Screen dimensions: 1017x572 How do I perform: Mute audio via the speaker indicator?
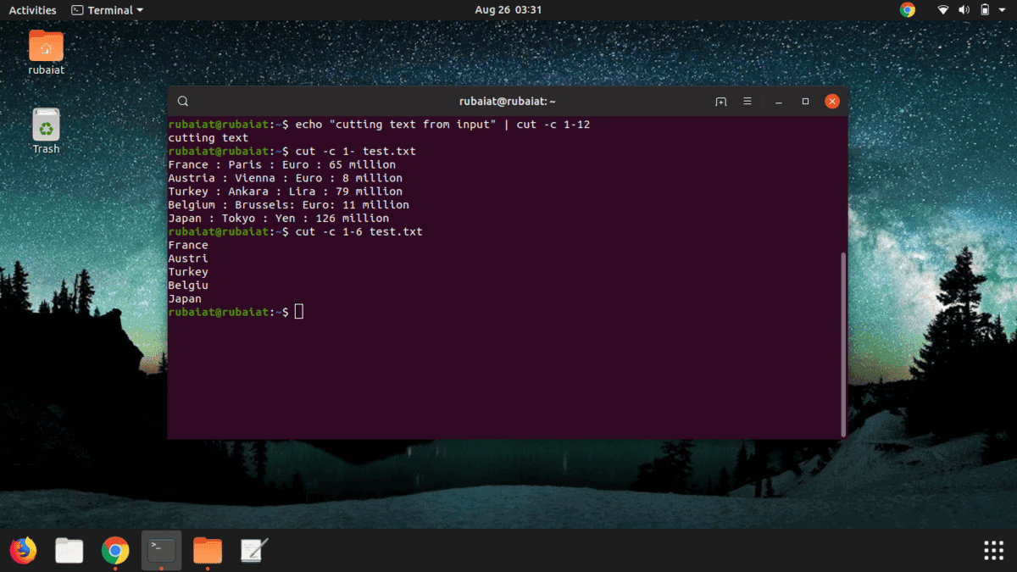coord(963,9)
